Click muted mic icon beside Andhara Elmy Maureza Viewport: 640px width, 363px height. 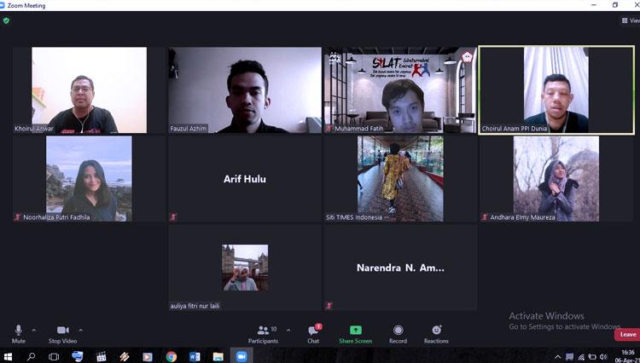coord(485,217)
